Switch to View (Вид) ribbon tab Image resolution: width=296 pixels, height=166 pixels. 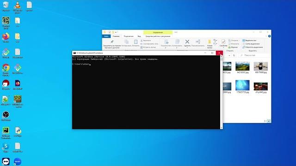pyautogui.click(x=139, y=36)
